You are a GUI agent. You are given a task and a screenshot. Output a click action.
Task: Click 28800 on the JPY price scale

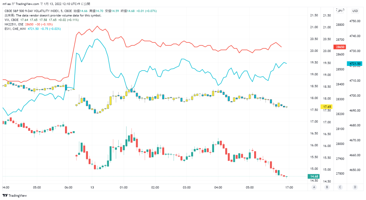[x=340, y=25]
